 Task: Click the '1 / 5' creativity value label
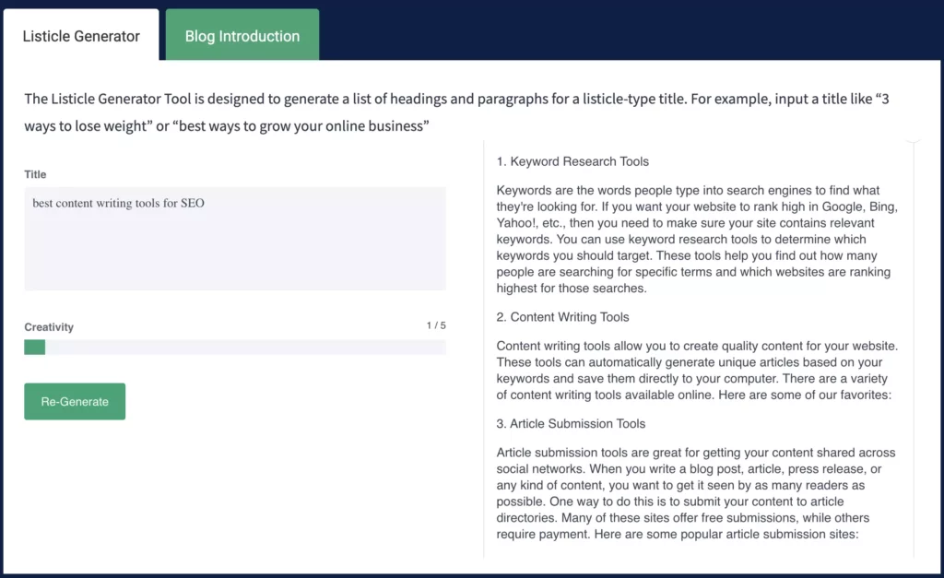(433, 325)
